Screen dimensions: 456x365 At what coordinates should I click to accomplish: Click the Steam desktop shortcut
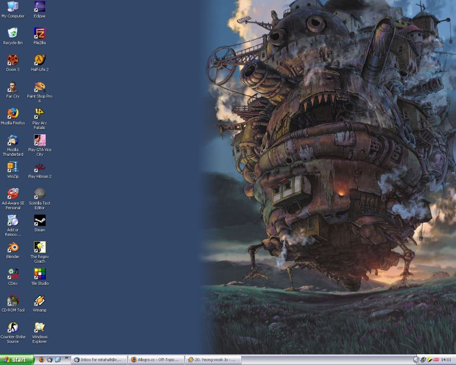pos(39,221)
